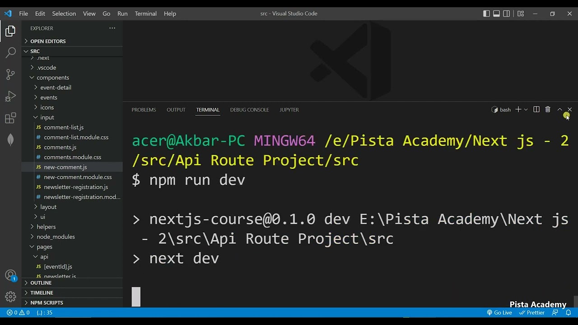Open the Explorer view in activity bar
The image size is (578, 325).
pos(10,31)
